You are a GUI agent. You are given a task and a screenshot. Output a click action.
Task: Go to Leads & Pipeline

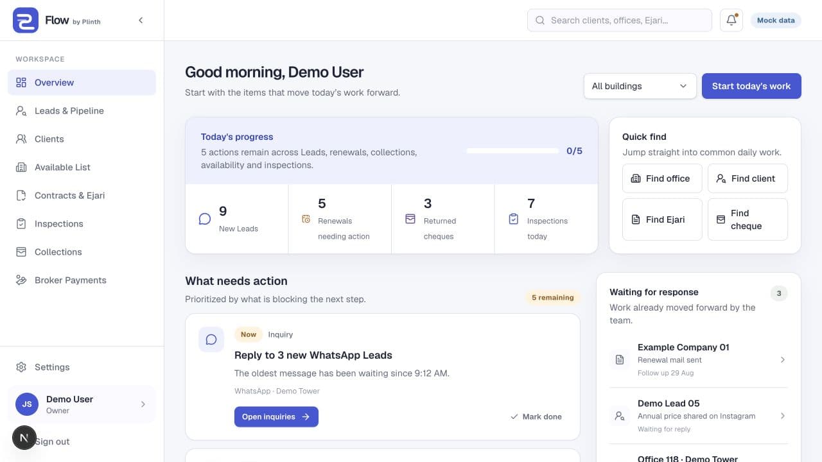click(82, 110)
